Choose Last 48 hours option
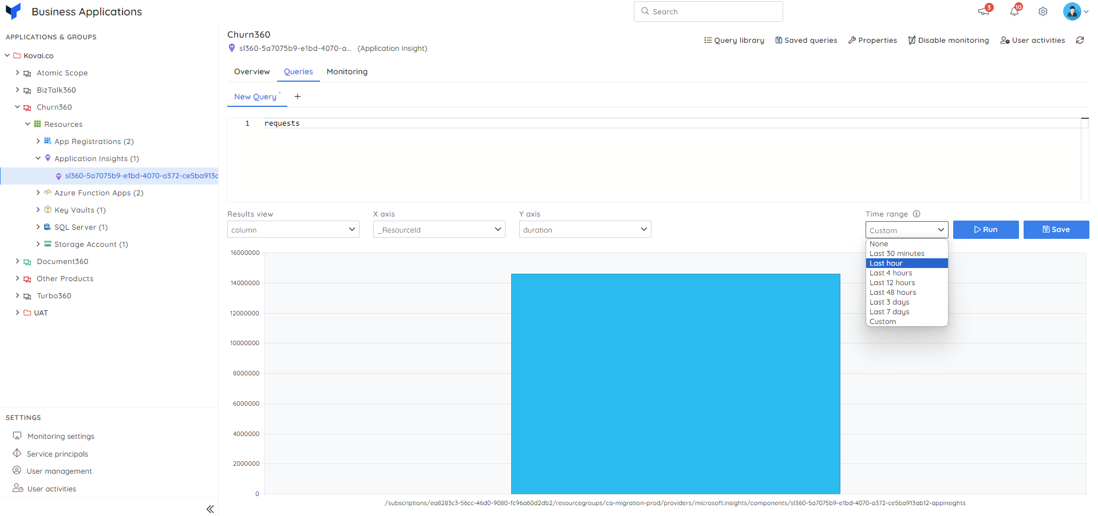The image size is (1098, 516). (907, 293)
